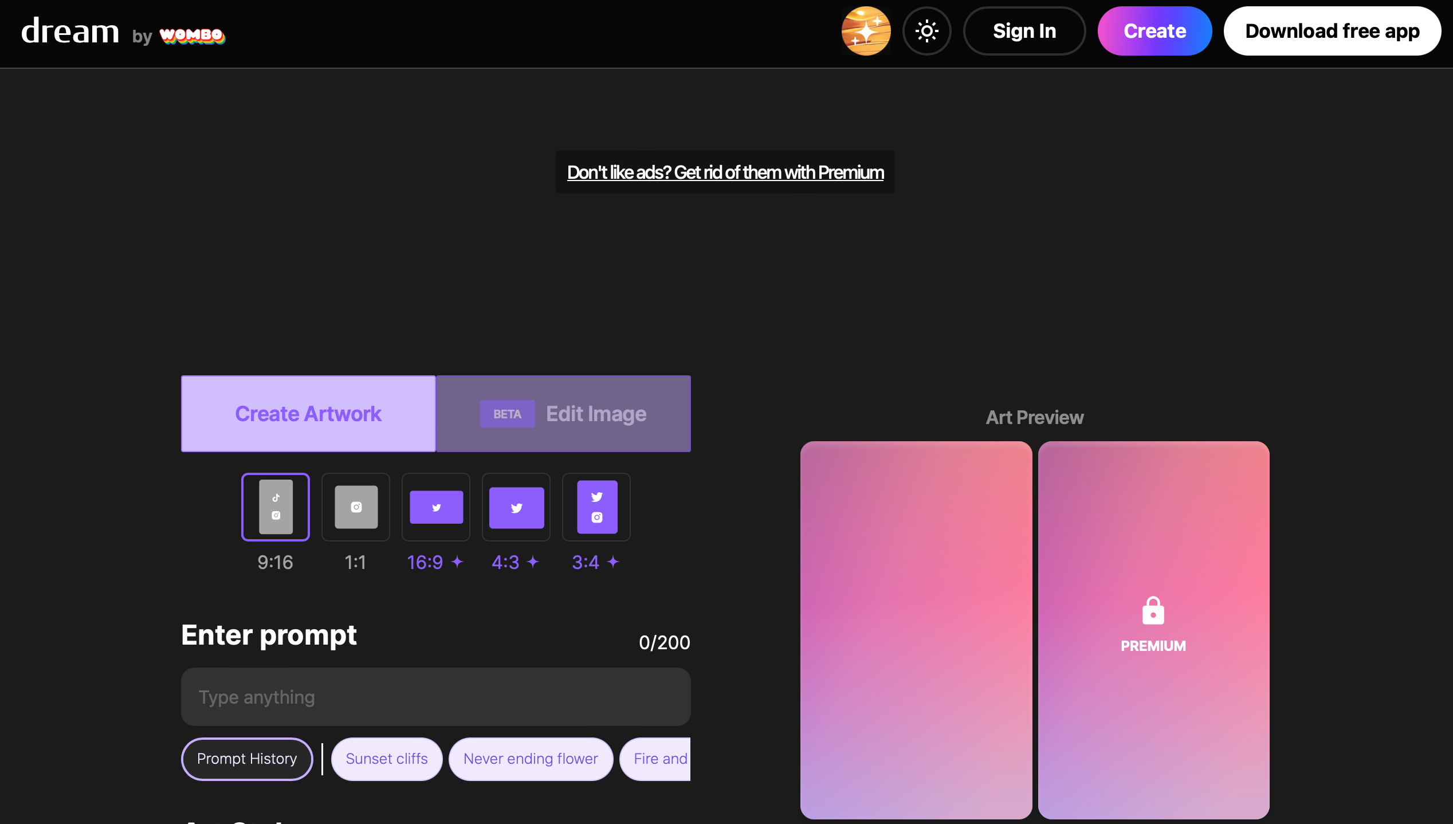This screenshot has height=824, width=1453.
Task: Click the WOMBO logo
Action: 192,36
